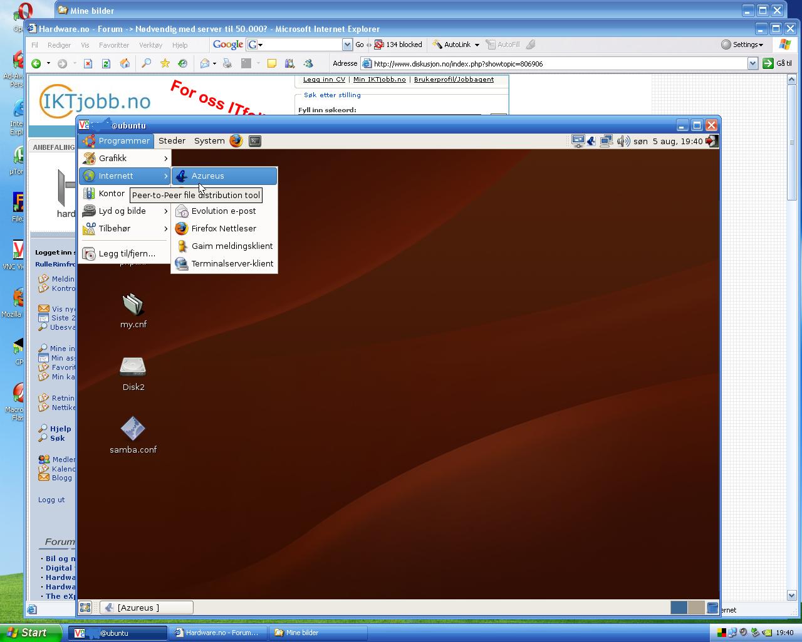Open the terminal launcher icon in Ubuntu panel
802x642 pixels.
(x=255, y=141)
